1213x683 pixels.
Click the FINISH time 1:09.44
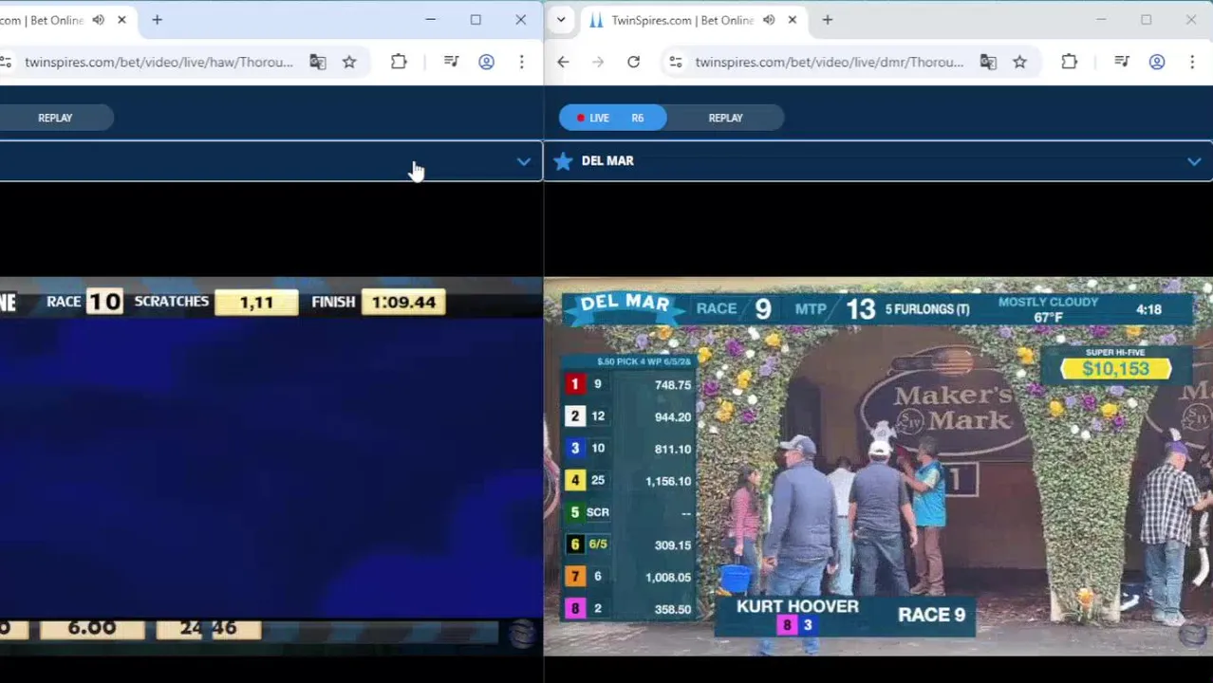pyautogui.click(x=403, y=303)
